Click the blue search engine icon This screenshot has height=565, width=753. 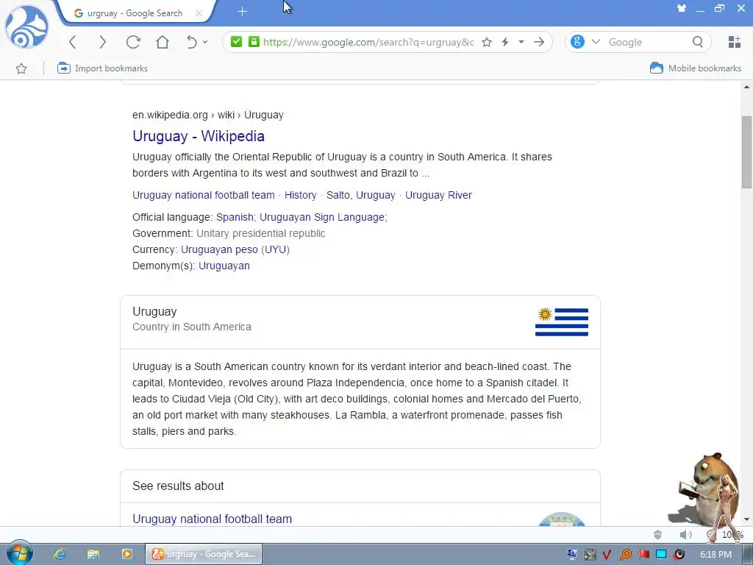pos(577,42)
